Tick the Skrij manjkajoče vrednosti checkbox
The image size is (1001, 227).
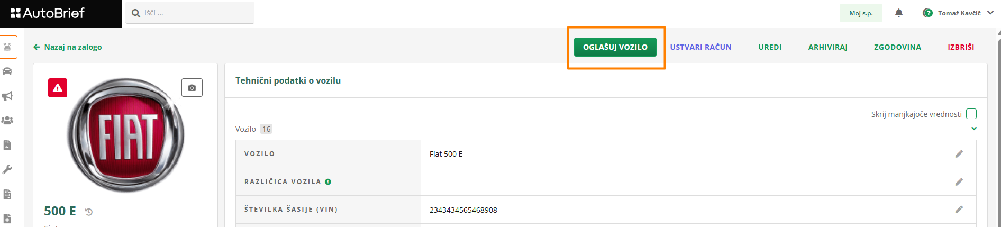[971, 114]
